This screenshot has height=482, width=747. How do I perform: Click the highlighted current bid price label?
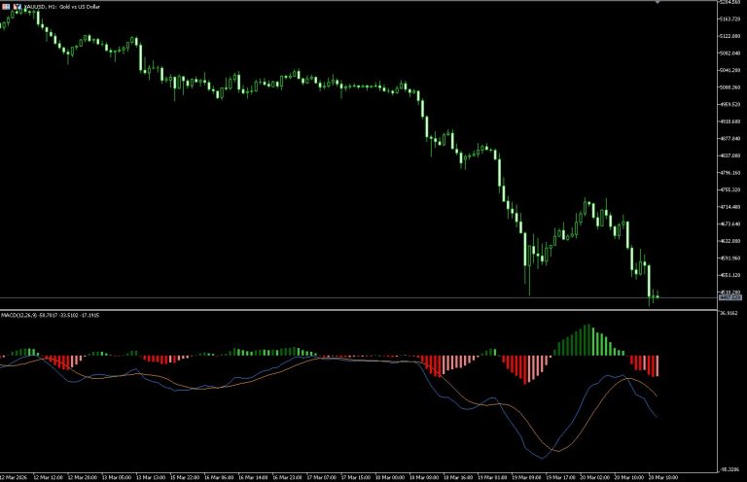click(x=730, y=297)
